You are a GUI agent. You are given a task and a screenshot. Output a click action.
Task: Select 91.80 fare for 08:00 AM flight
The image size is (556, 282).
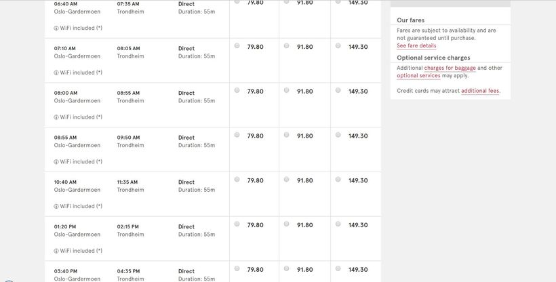286,90
